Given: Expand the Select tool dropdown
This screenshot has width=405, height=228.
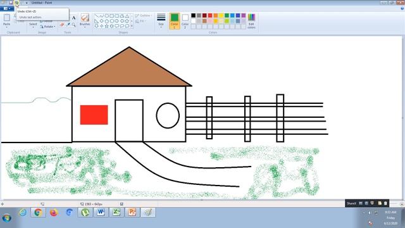Looking at the screenshot, I should 33,27.
